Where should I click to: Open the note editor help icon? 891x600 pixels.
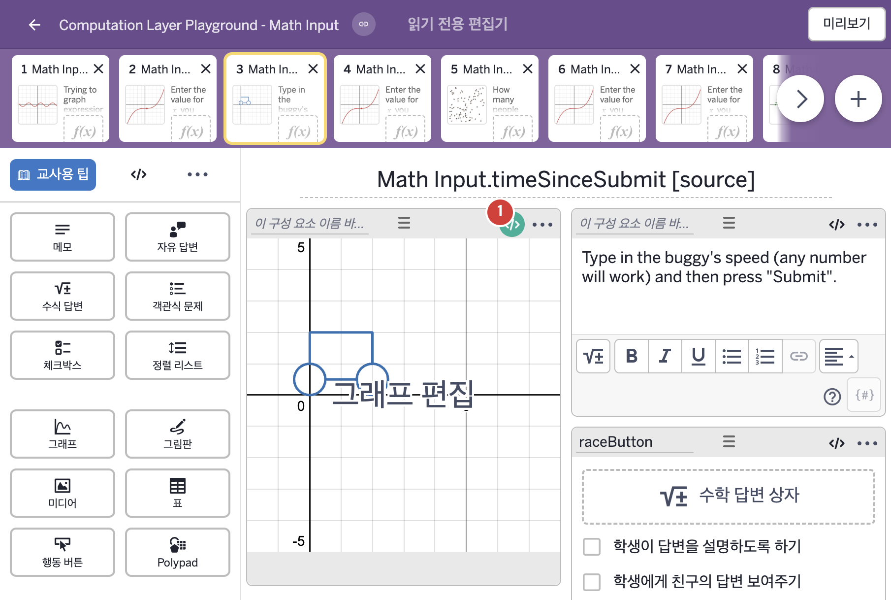832,396
